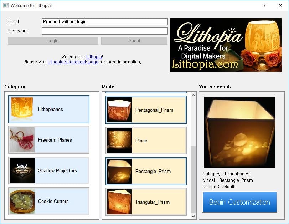Open Lithopia's facebook page link
The image size is (289, 224).
click(x=73, y=62)
